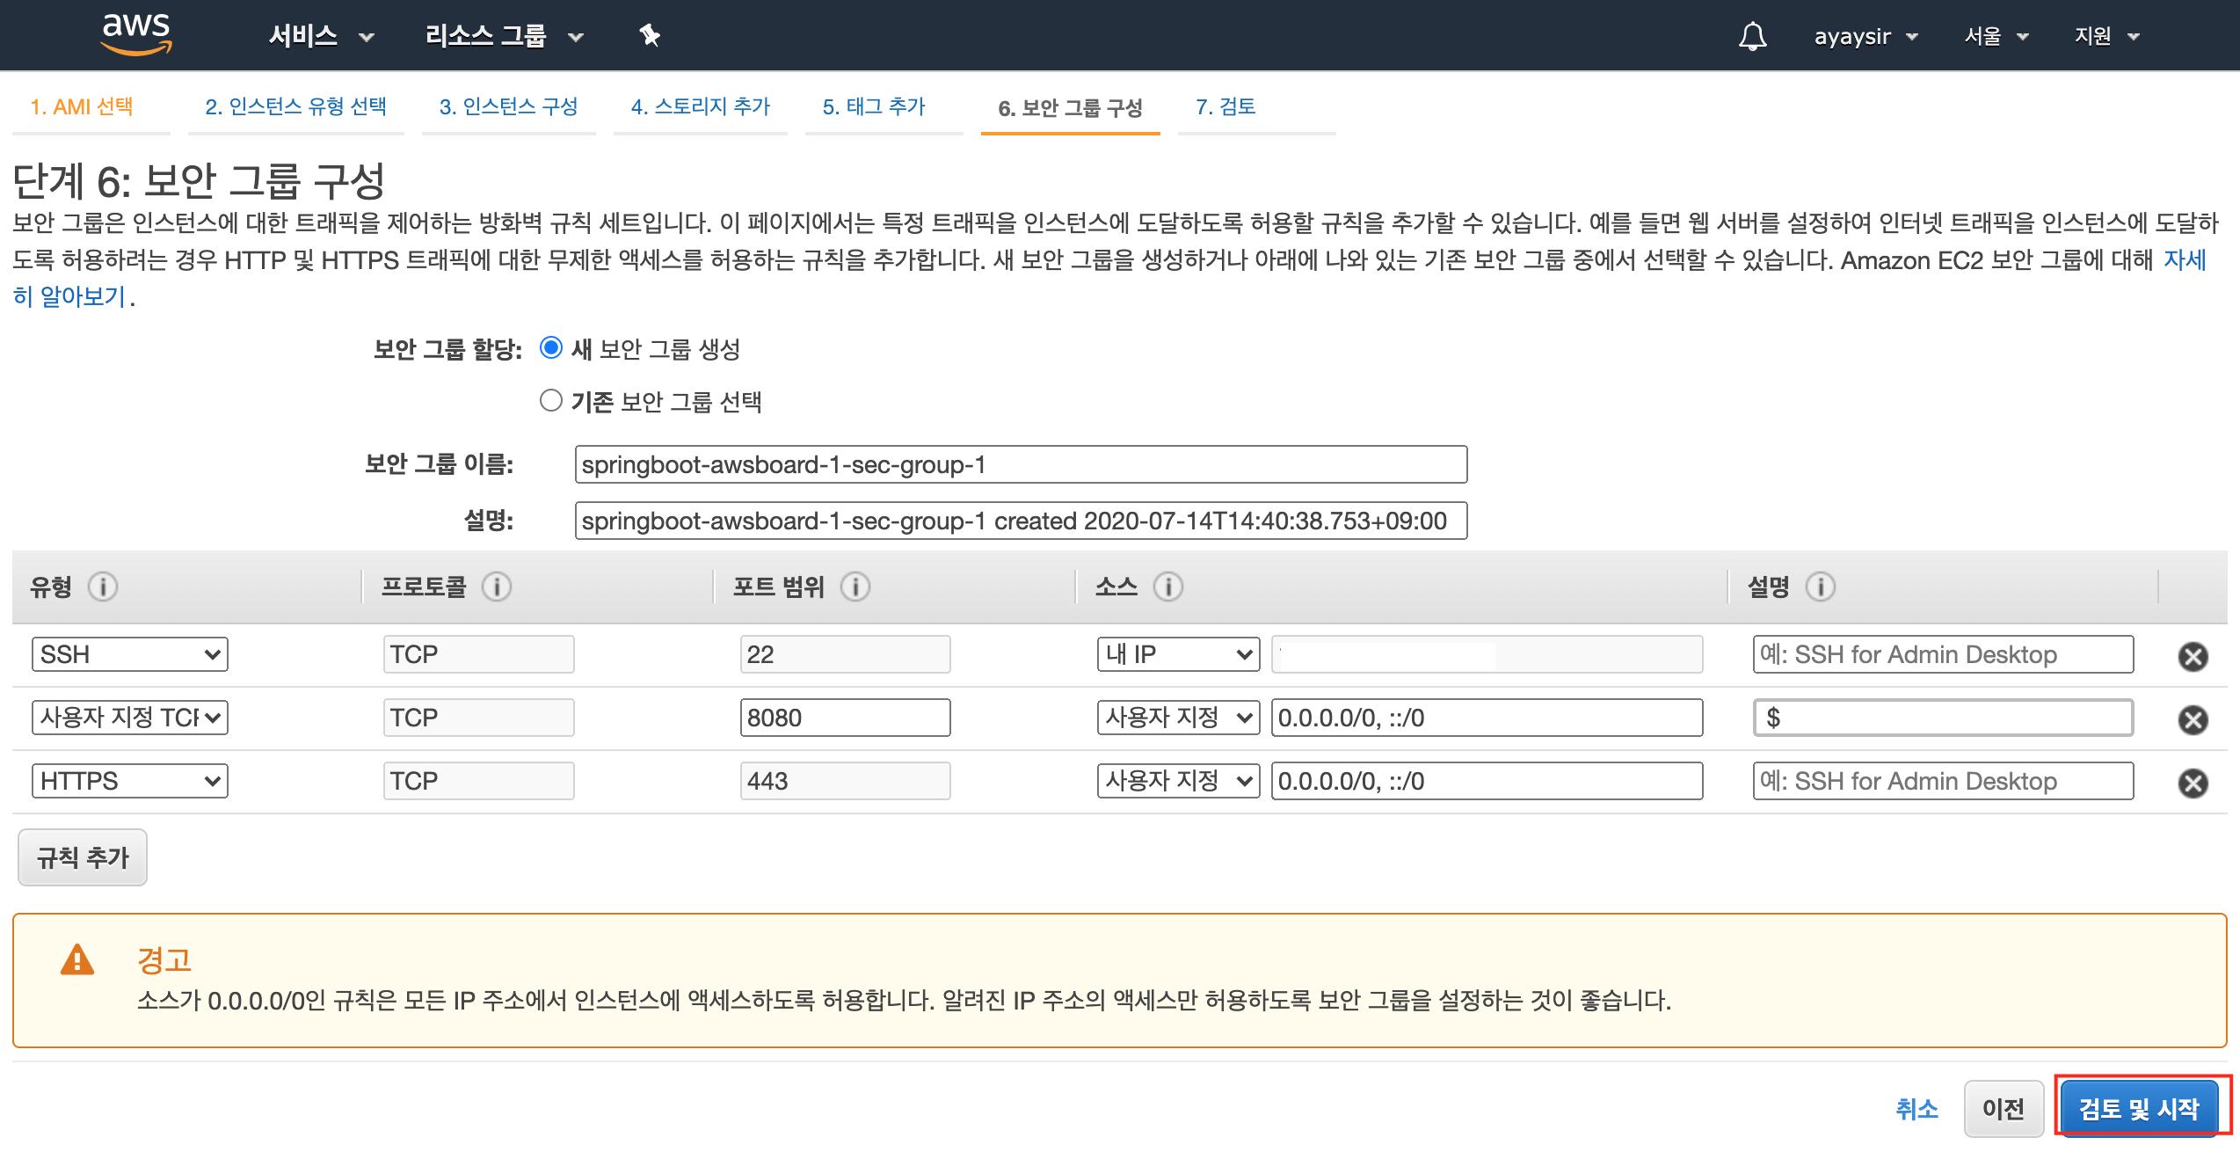Screen dimensions: 2240x1152
Task: Click the 보안 그룹 이름 input field
Action: pos(1020,464)
